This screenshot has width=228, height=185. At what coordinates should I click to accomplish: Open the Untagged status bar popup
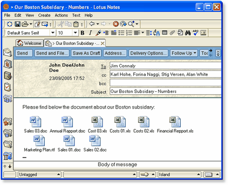[x=39, y=175]
